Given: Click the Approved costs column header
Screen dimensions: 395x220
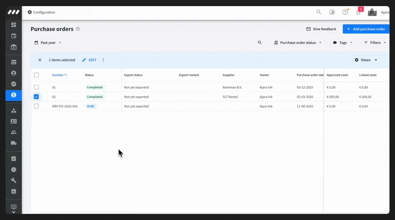Looking at the screenshot, I should tap(338, 75).
